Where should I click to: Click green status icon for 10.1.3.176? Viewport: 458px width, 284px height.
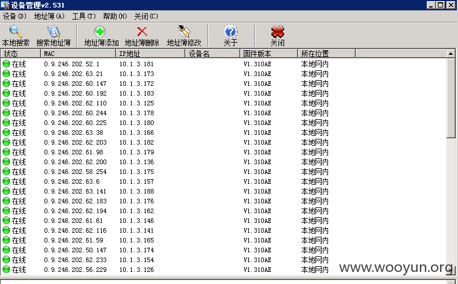[6, 201]
